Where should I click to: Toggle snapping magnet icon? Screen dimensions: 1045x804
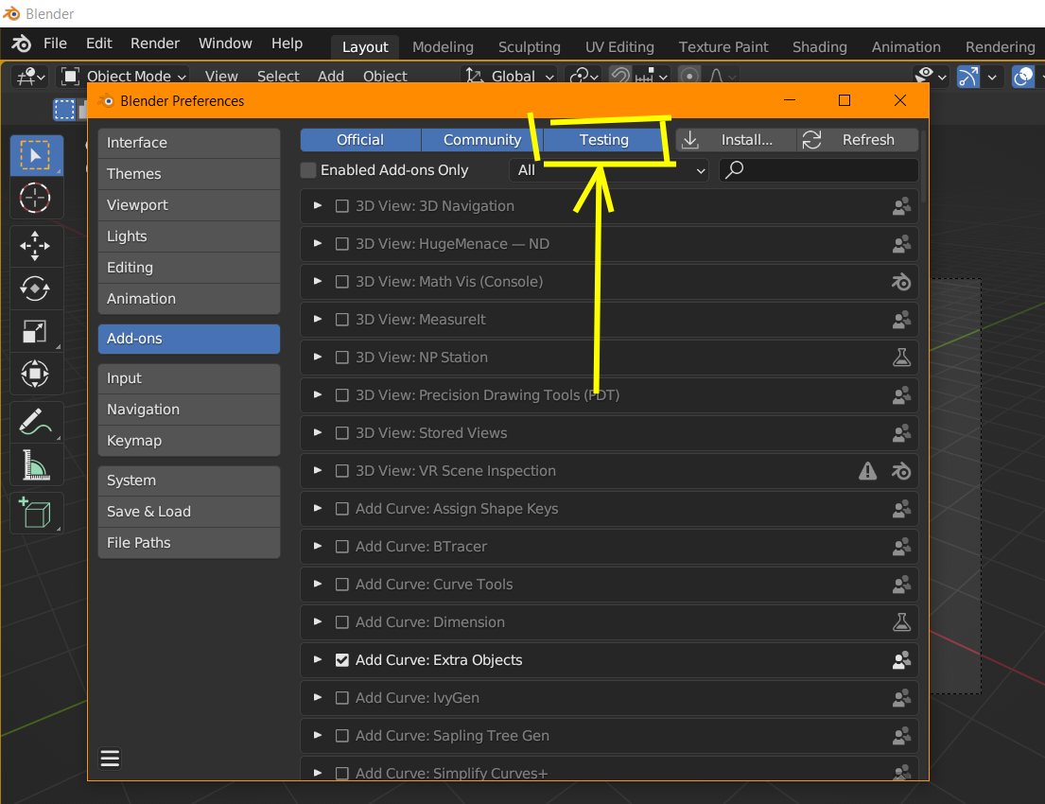pos(620,77)
